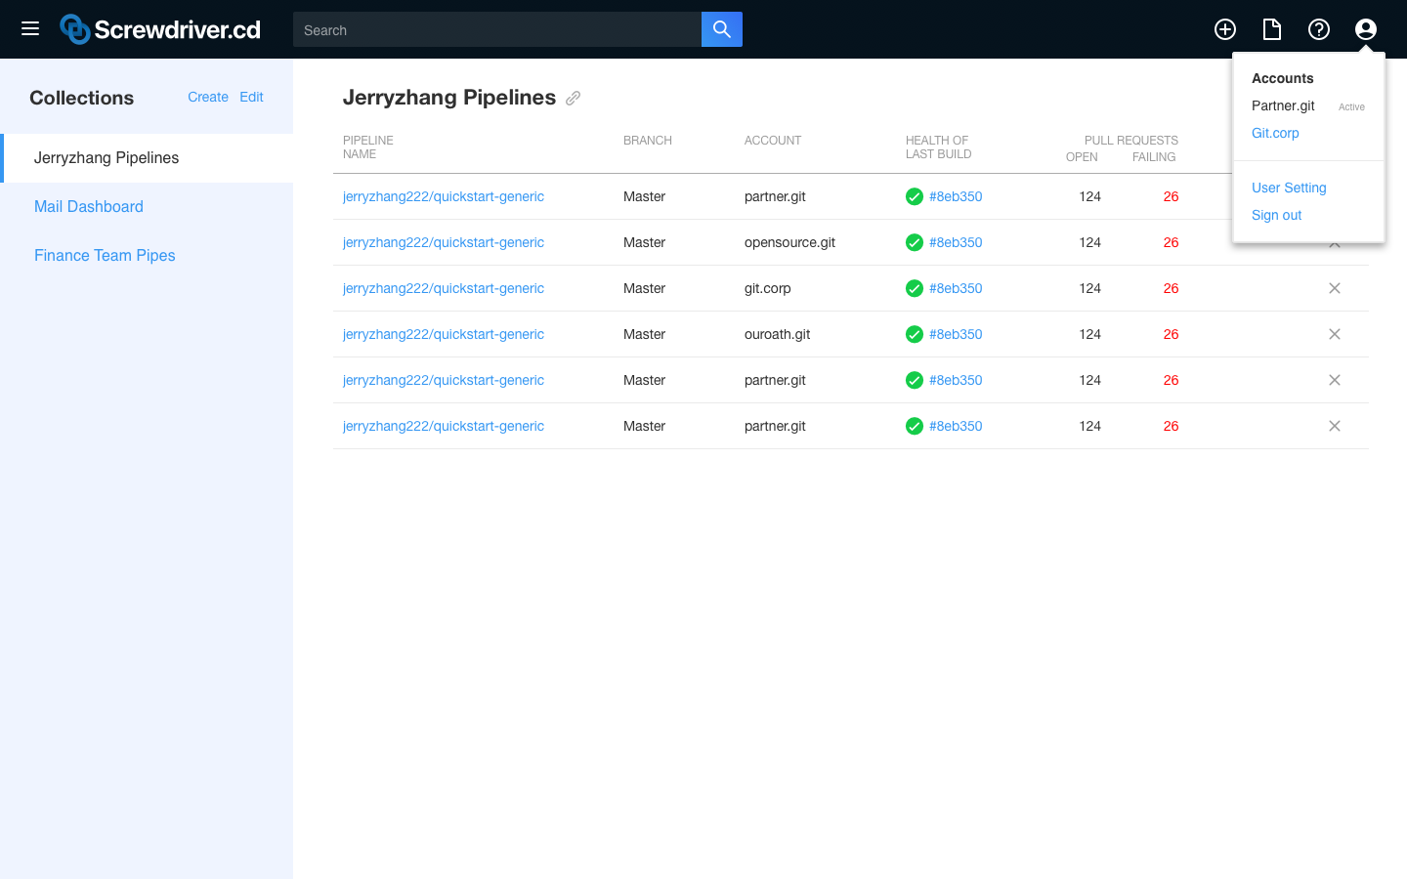Open the Finance Team Pipes collection
1407x879 pixels.
[x=105, y=255]
